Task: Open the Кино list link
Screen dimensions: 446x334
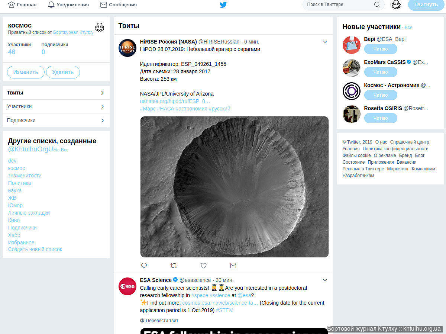Action: 14,220
